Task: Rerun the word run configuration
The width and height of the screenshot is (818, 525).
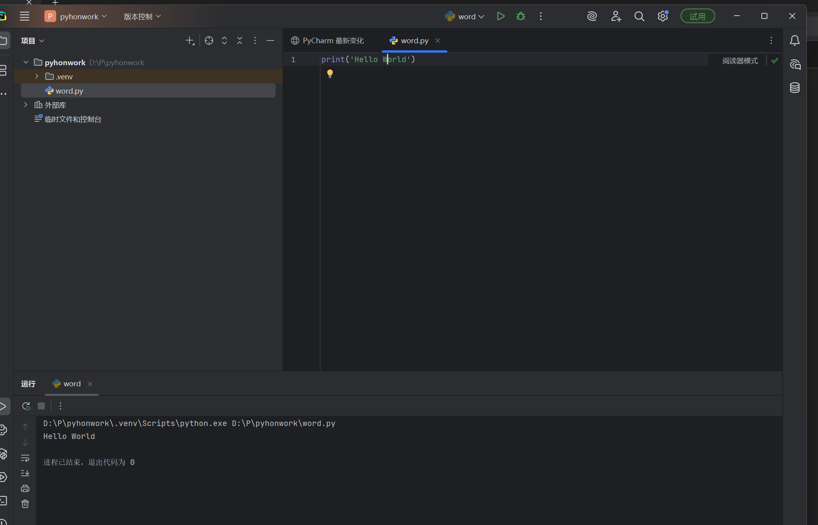Action: (x=26, y=406)
